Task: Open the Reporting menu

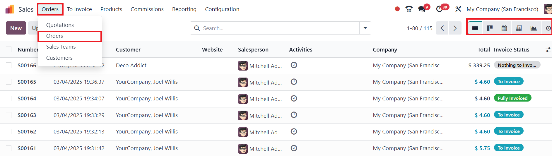Action: pos(184,9)
